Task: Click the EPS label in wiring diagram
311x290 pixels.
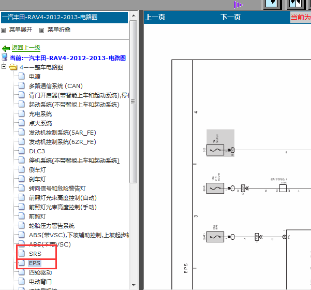Action: [186, 268]
